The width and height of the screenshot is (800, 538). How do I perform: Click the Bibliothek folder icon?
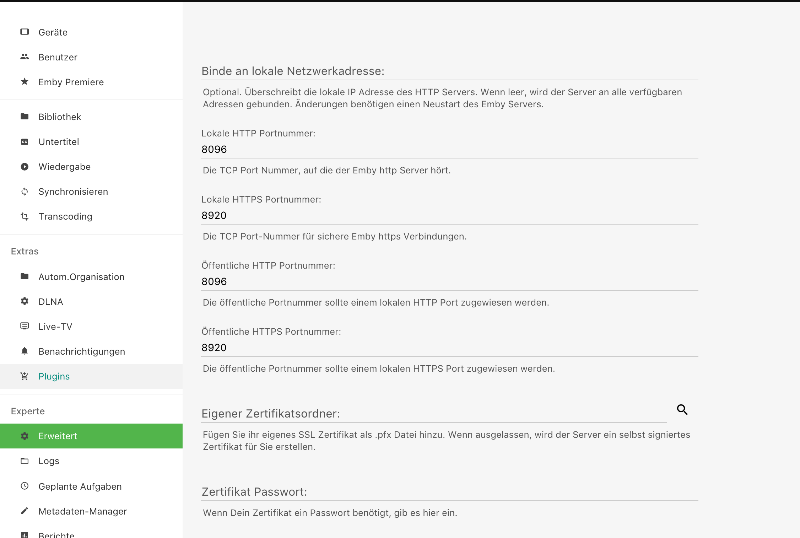(25, 117)
